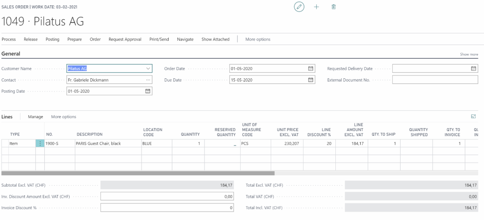Viewport: 484px width, 220px height.
Task: Open the Due Date calendar picker
Action: coord(310,80)
